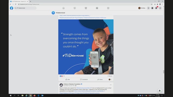Open the T1Determined post photo

[x=86, y=47]
